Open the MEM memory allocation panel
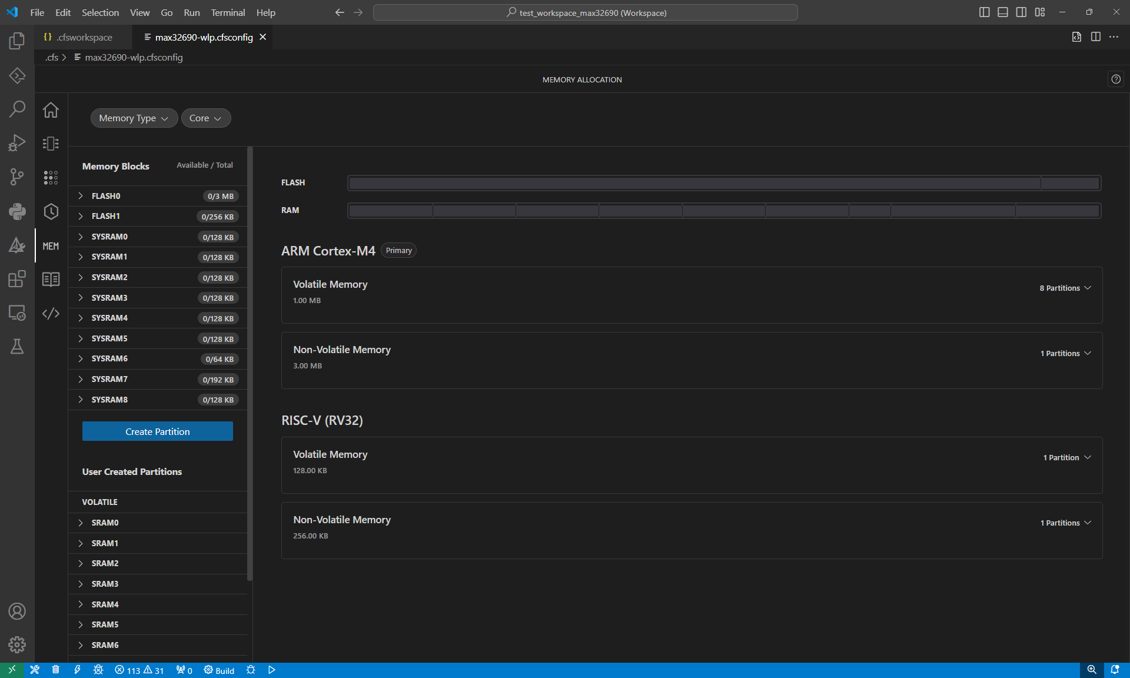This screenshot has height=678, width=1130. (51, 245)
